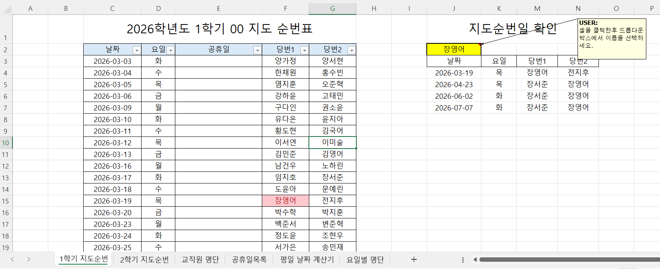Click the three-dot tab bar splitter

(463, 260)
